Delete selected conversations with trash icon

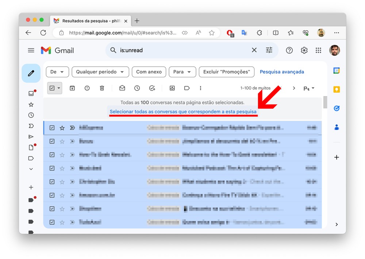pyautogui.click(x=102, y=88)
